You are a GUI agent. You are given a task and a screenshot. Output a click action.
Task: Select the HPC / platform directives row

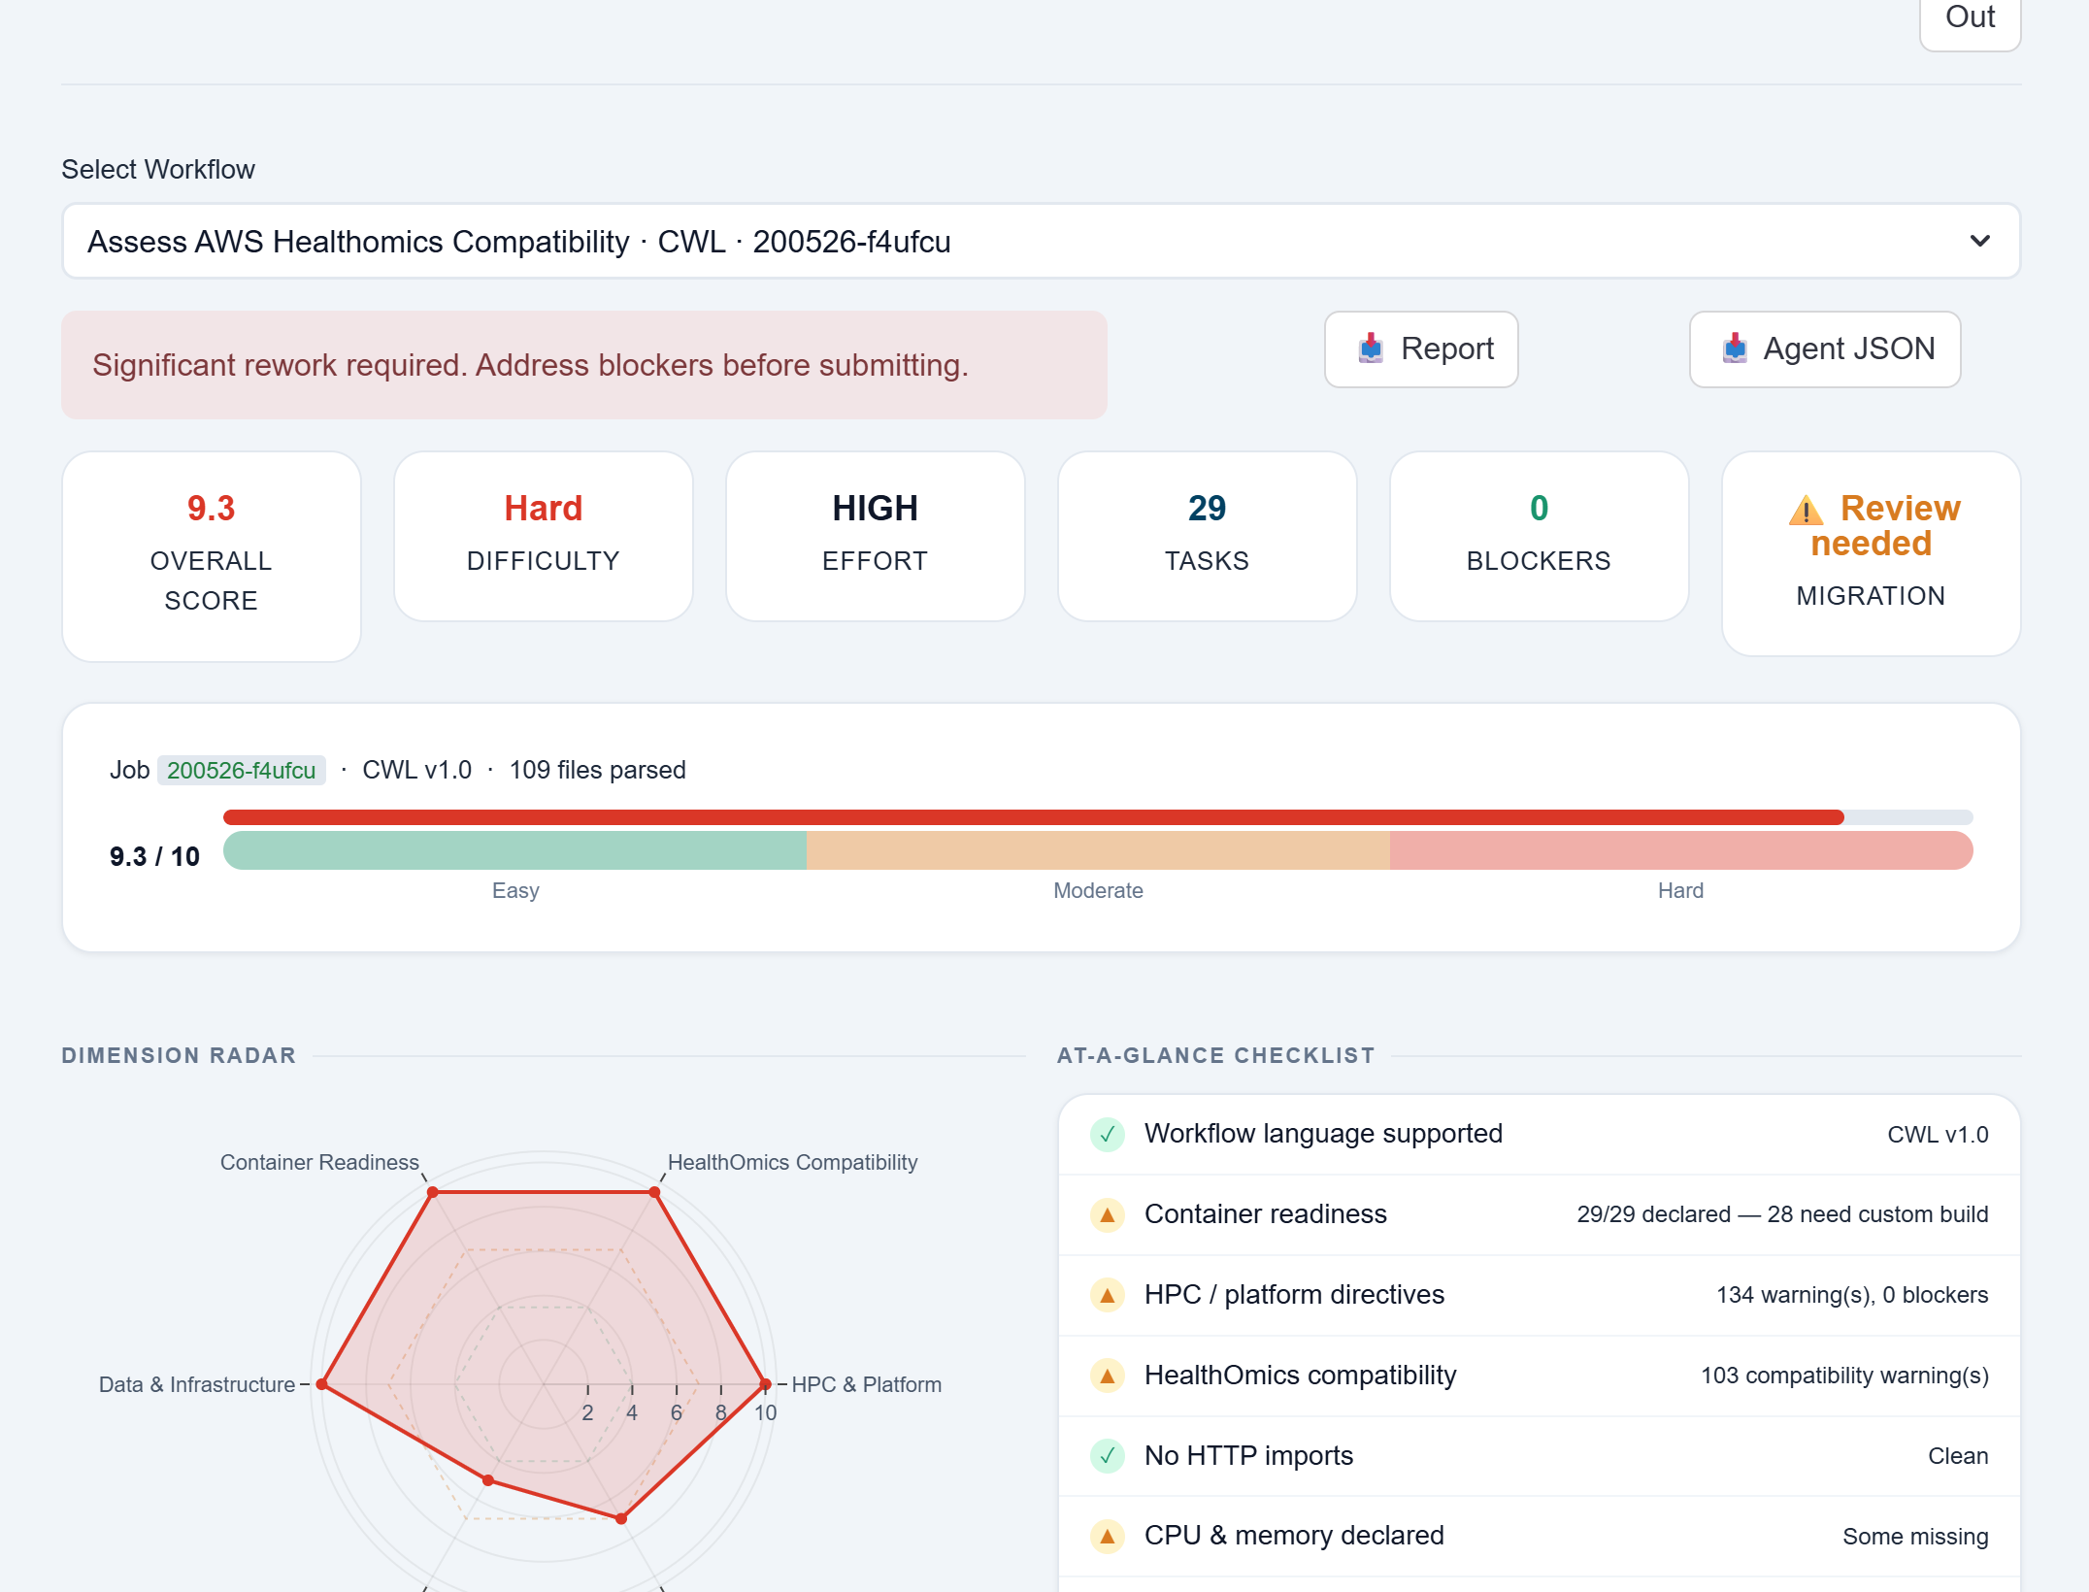click(1540, 1295)
